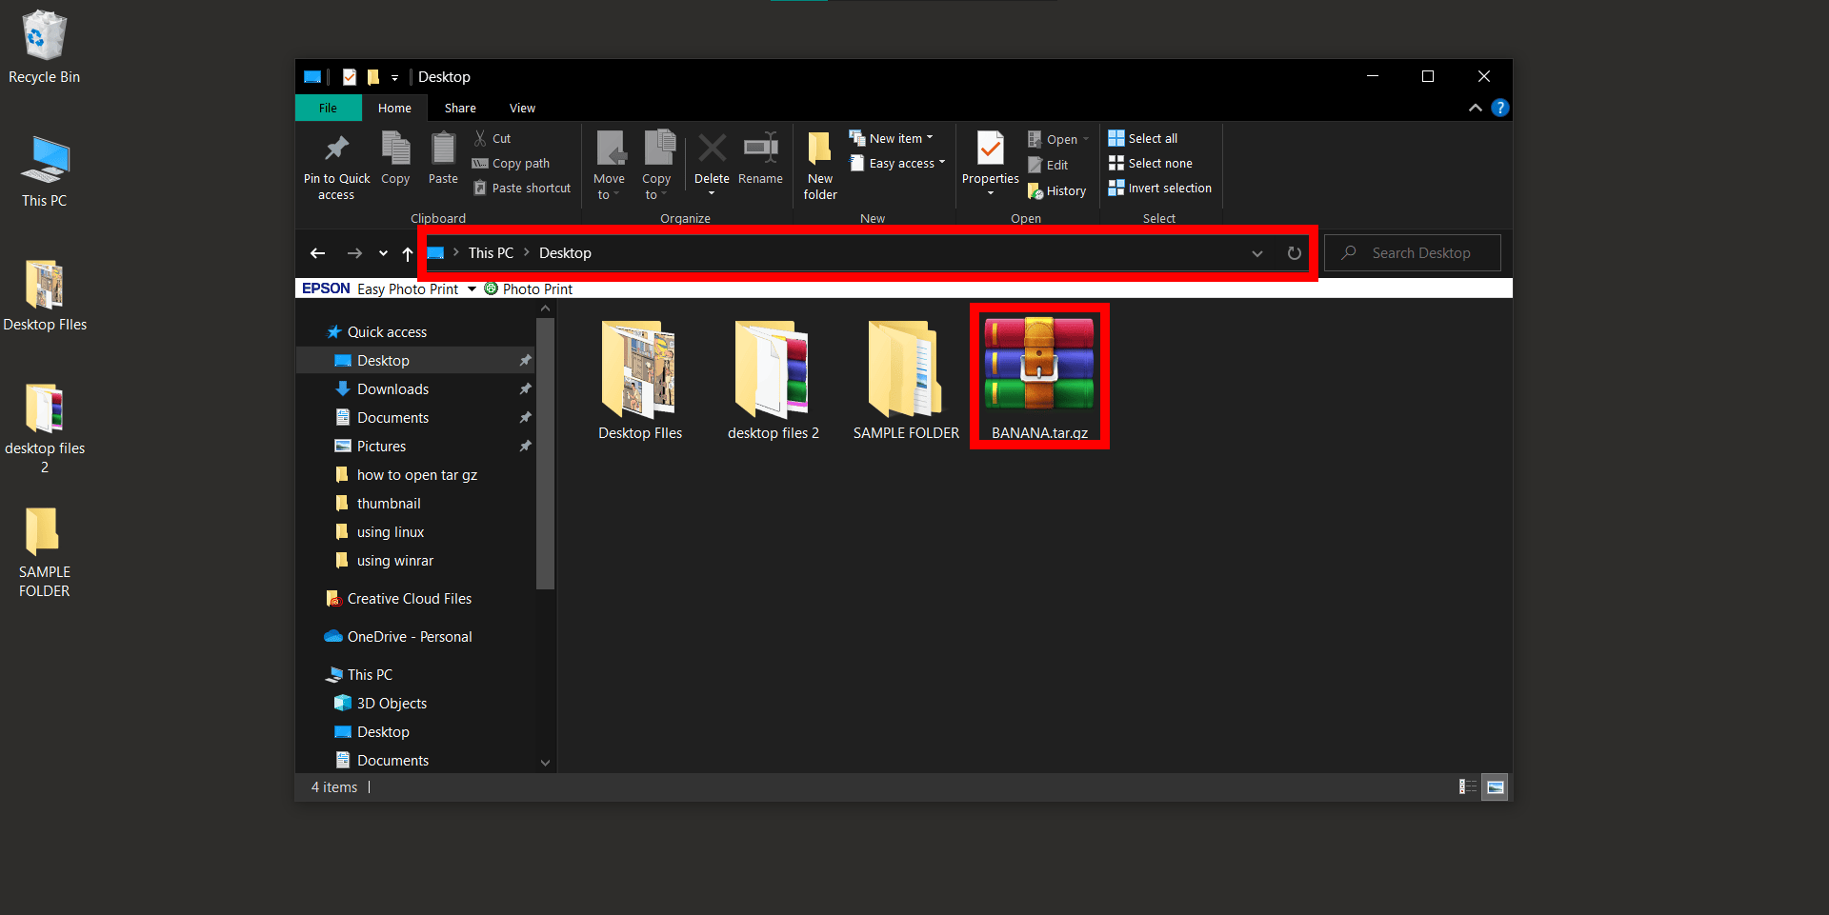
Task: Open the BANANA.tar.gz archive
Action: pos(1038,371)
